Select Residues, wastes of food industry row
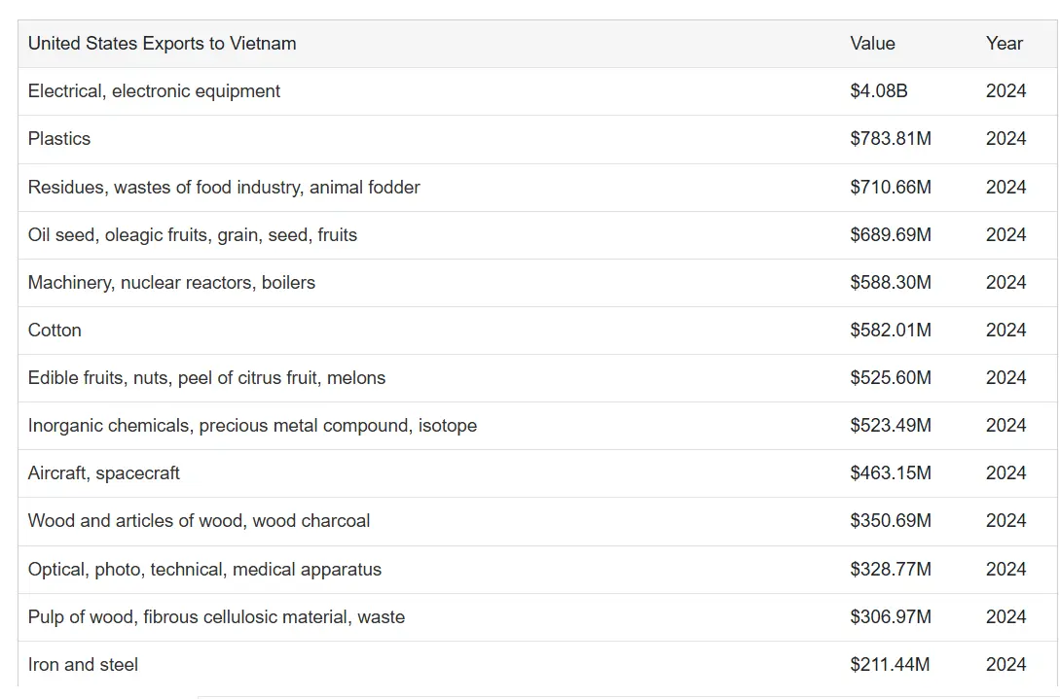Viewport: 1060px width, 699px height. tap(224, 187)
